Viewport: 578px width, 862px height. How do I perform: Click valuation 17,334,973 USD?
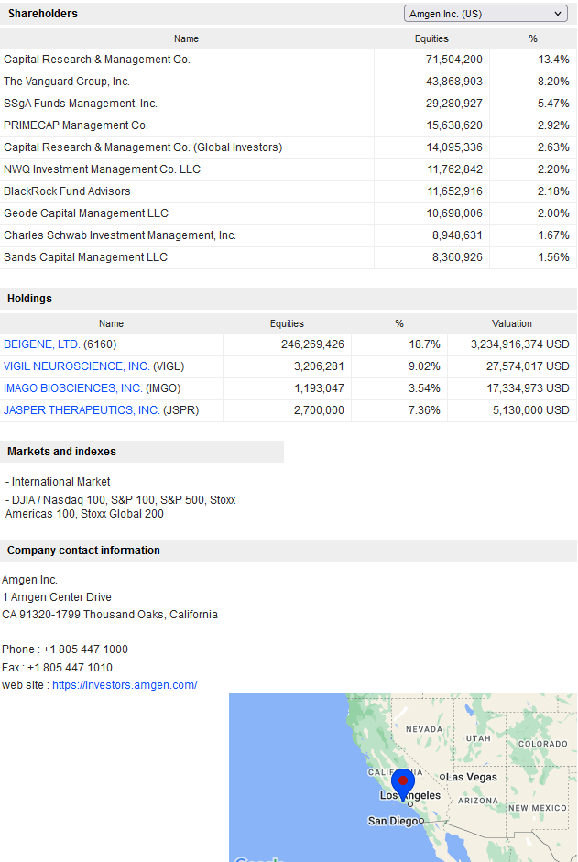pyautogui.click(x=528, y=388)
